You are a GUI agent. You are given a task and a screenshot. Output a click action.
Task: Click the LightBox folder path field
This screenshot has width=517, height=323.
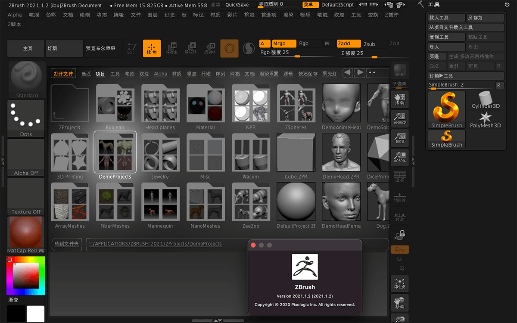click(x=237, y=244)
